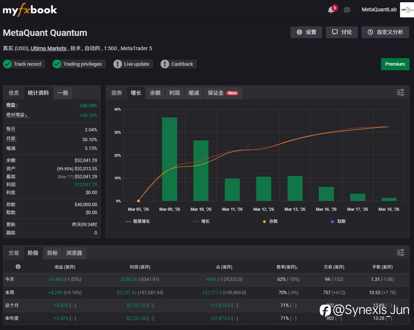Open chart filter settings sliders icon

pyautogui.click(x=400, y=93)
